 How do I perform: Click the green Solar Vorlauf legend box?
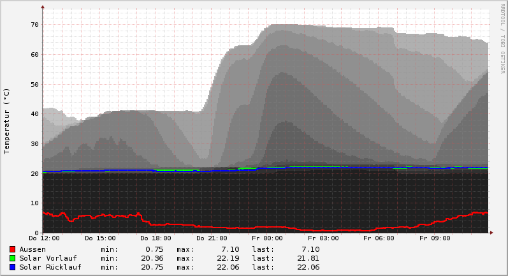click(x=12, y=258)
